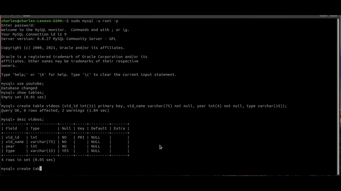Click the 'Field' column header
The width and height of the screenshot is (341, 191).
(11, 128)
